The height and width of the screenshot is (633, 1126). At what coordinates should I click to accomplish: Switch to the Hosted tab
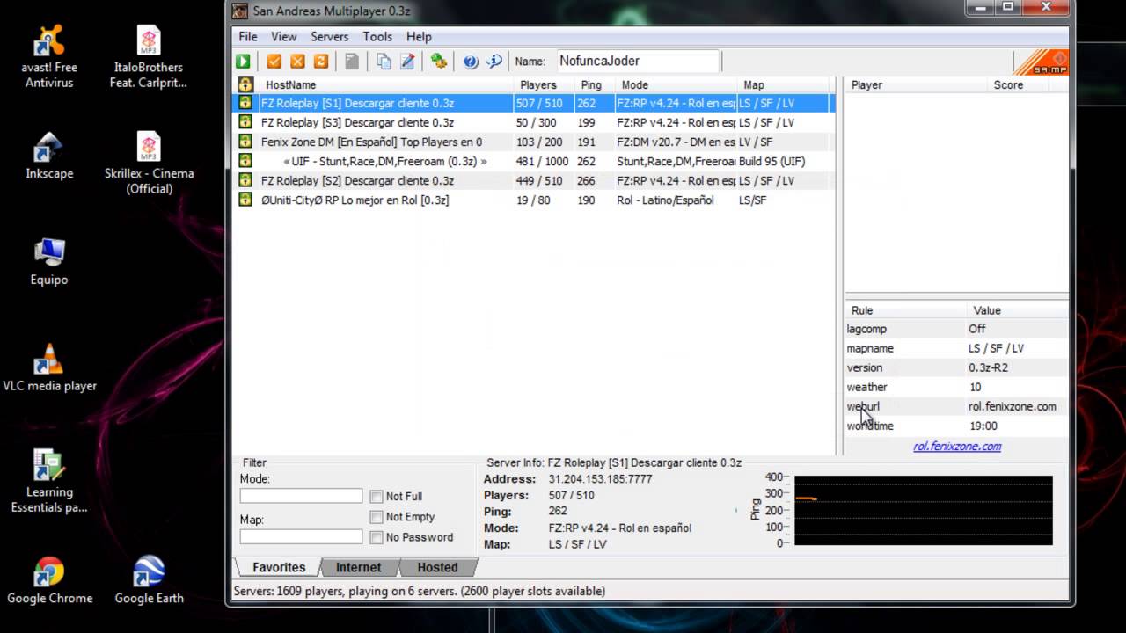coord(437,567)
